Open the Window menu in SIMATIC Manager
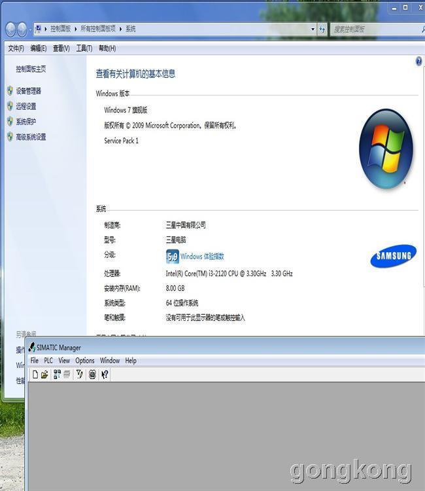Viewport: 425px width, 491px height. [110, 361]
